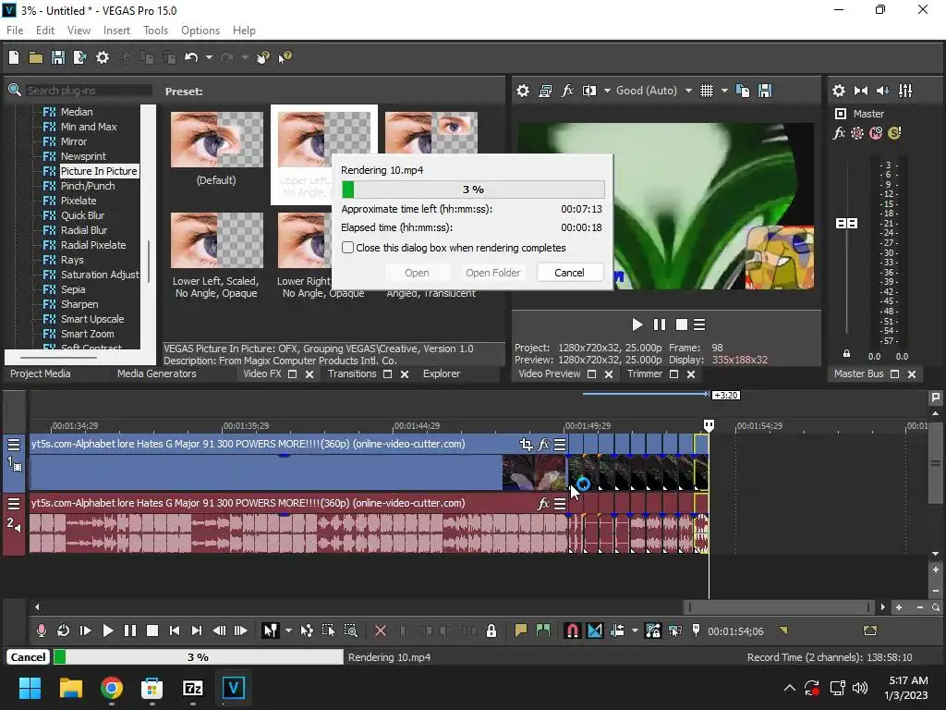Click the downmix output icon in Master Bus

[x=861, y=91]
